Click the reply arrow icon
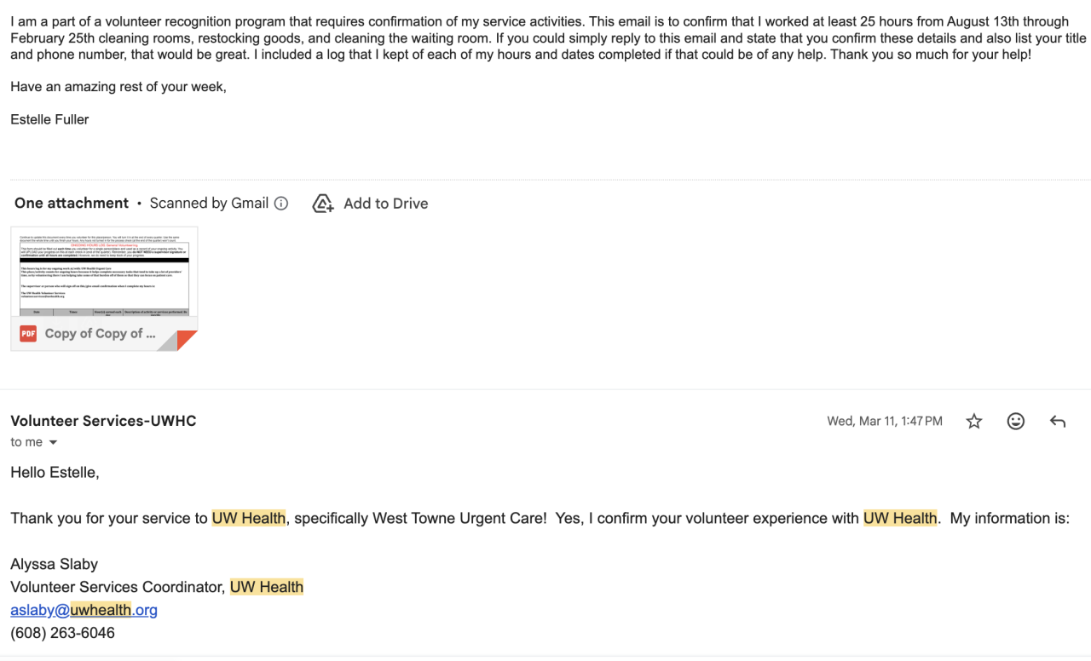 point(1058,422)
